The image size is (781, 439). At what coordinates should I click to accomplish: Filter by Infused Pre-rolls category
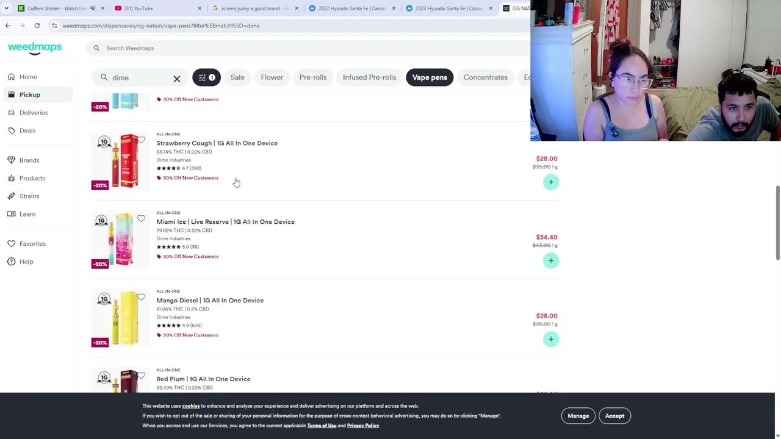click(x=369, y=77)
